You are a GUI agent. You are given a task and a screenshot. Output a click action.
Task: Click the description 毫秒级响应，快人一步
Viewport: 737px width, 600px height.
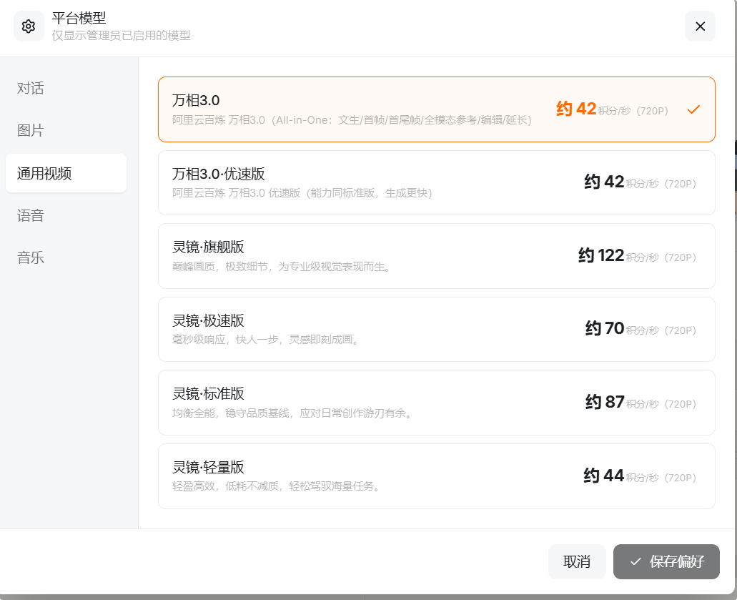tap(266, 340)
